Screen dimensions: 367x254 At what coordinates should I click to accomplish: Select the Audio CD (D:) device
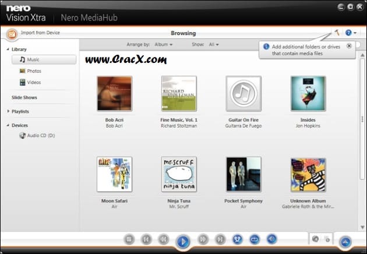pos(41,136)
